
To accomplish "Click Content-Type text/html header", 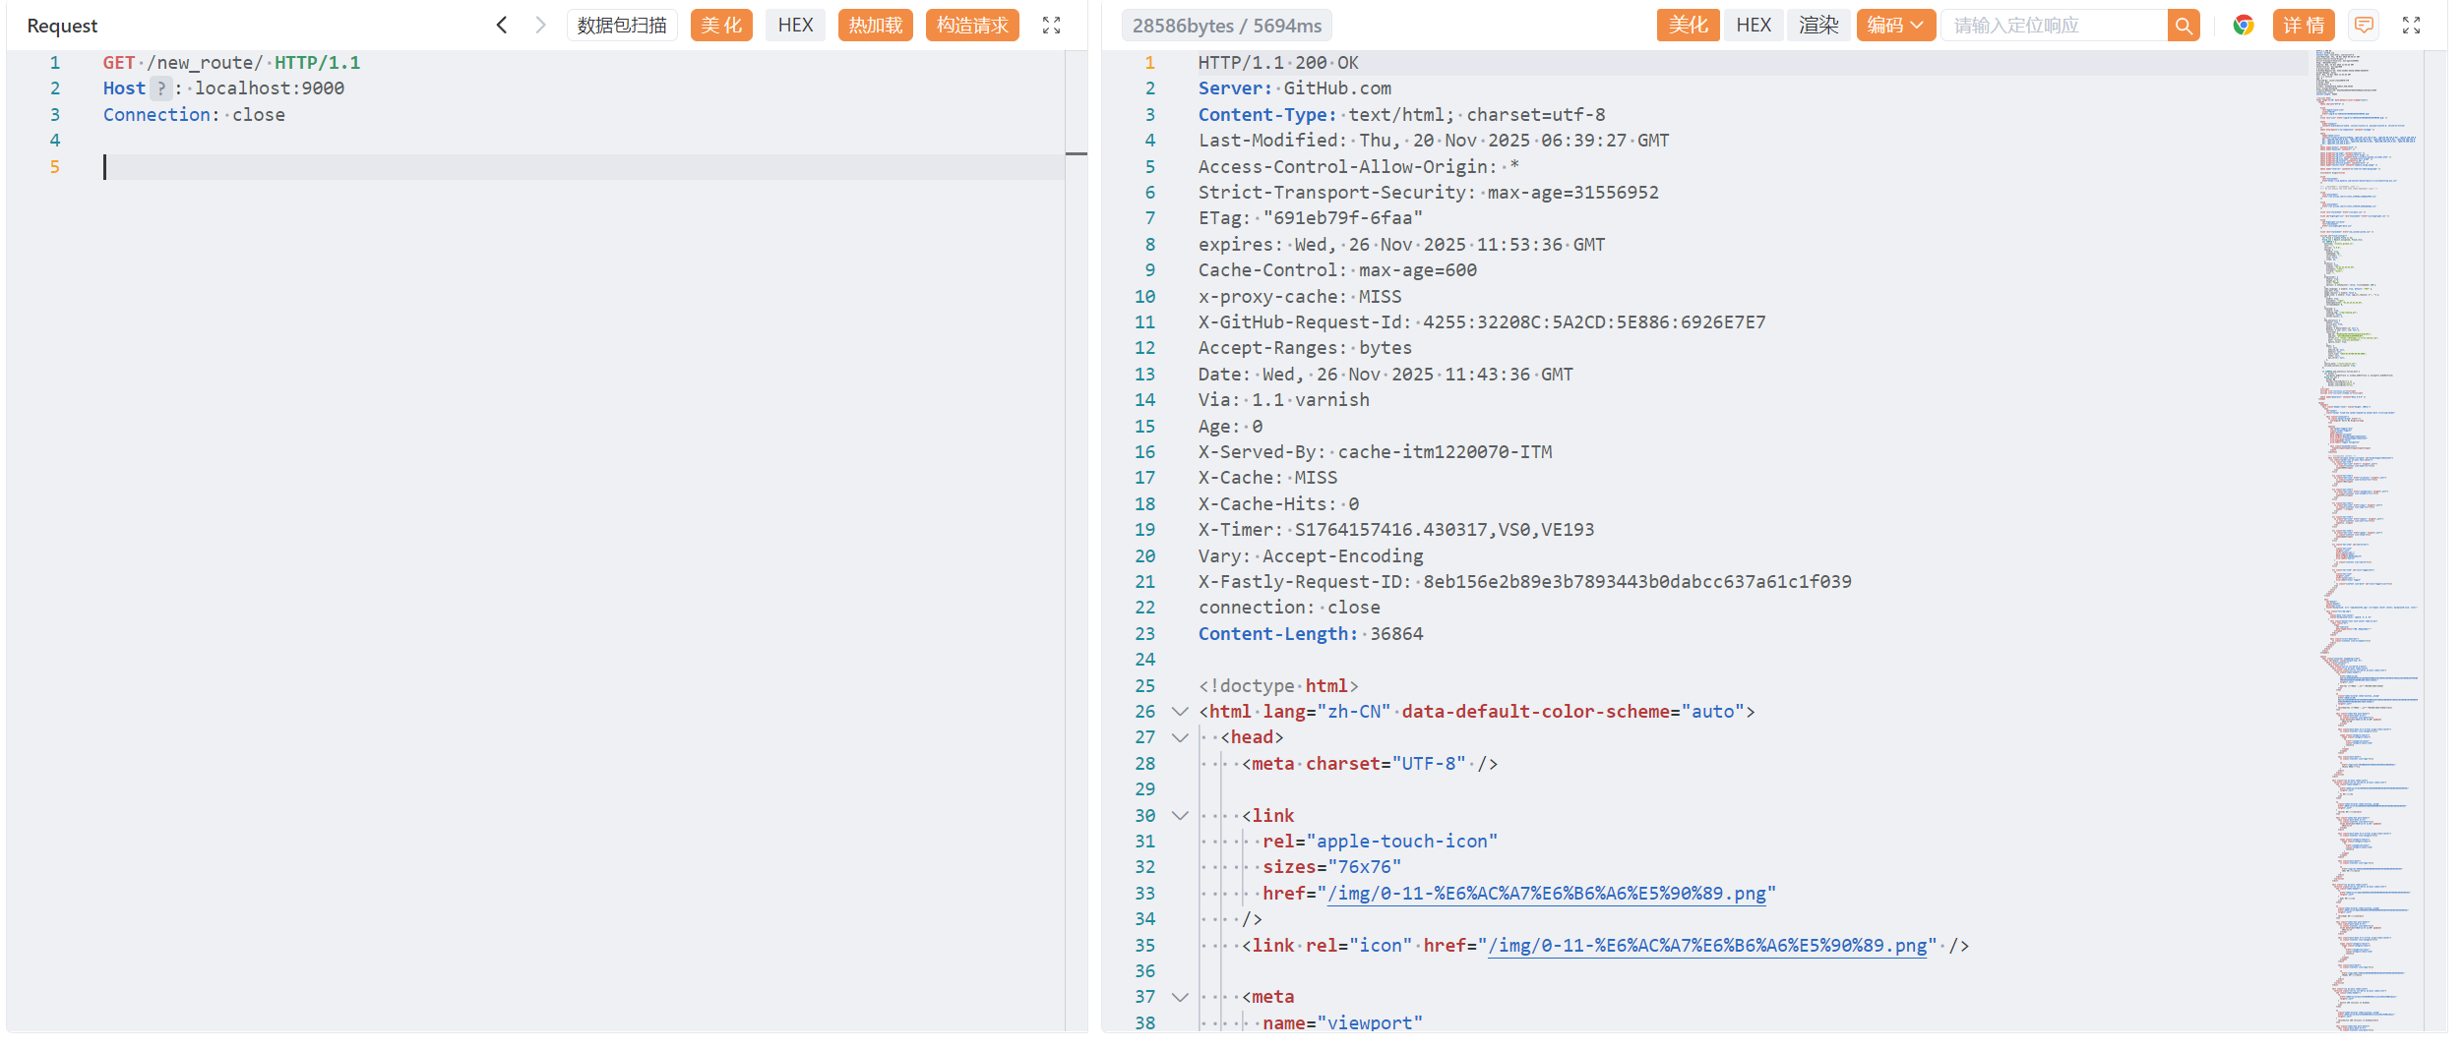I will coord(1401,115).
